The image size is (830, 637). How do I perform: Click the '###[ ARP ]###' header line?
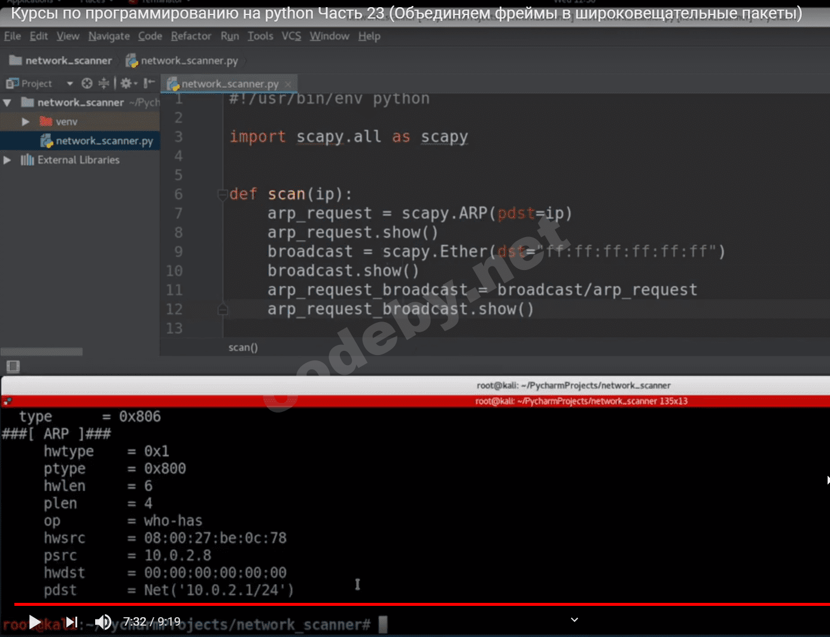(56, 433)
